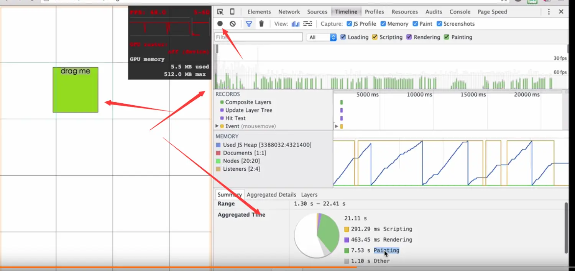This screenshot has height=271, width=575.
Task: Open the All duration dropdown
Action: coord(322,37)
